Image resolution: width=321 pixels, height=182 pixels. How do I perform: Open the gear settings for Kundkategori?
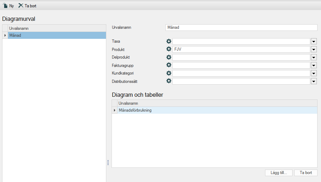pos(169,73)
